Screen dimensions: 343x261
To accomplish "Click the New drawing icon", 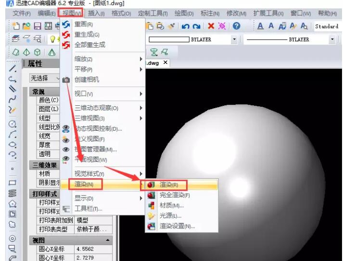I will click(x=15, y=26).
